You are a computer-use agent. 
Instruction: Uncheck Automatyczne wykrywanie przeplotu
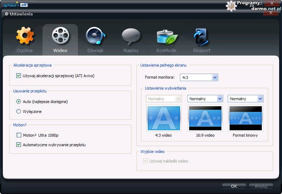[x=19, y=145]
